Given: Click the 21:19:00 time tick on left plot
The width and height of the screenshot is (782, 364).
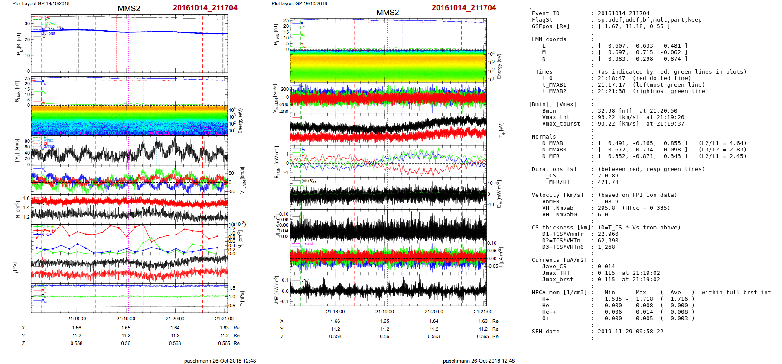Looking at the screenshot, I should (x=126, y=319).
